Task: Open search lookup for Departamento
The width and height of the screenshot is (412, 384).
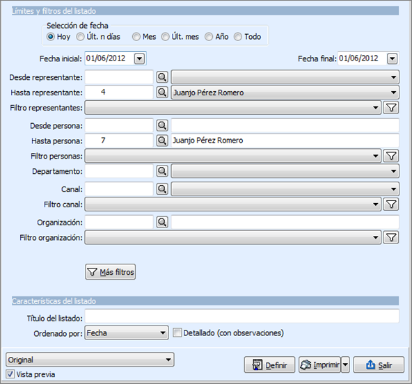Action: (162, 171)
